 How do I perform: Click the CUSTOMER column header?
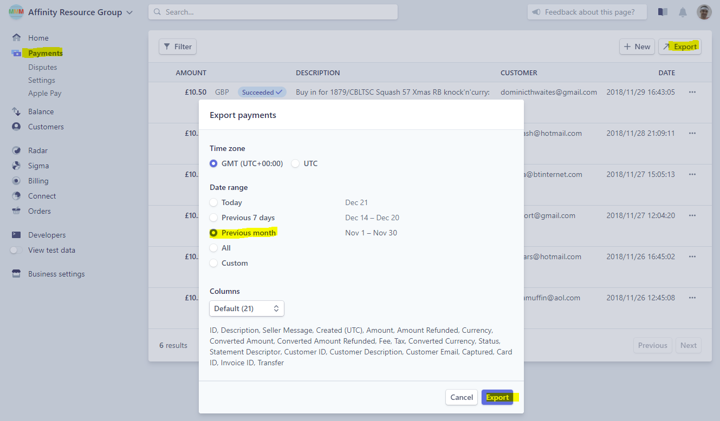tap(519, 73)
